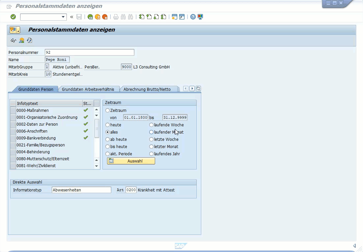Click the lower scroll-down arrow of infotype list
Screen dimensions: 363x252
[x=97, y=166]
